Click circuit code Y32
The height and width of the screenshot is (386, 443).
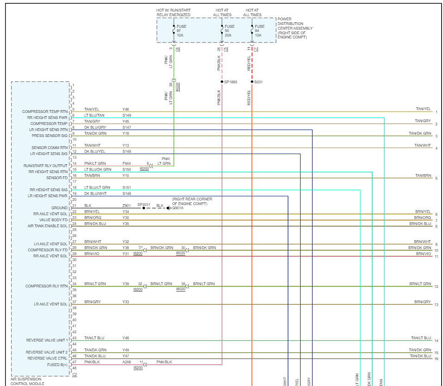coord(126,242)
